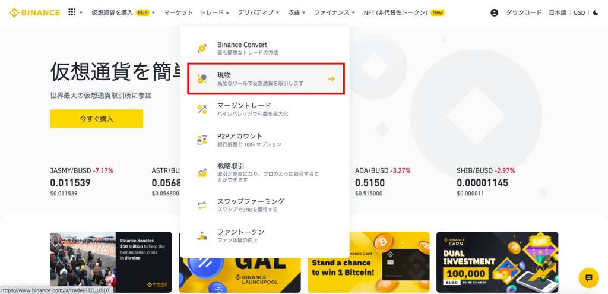Open the apps grid menu
Image resolution: width=608 pixels, height=294 pixels.
72,12
